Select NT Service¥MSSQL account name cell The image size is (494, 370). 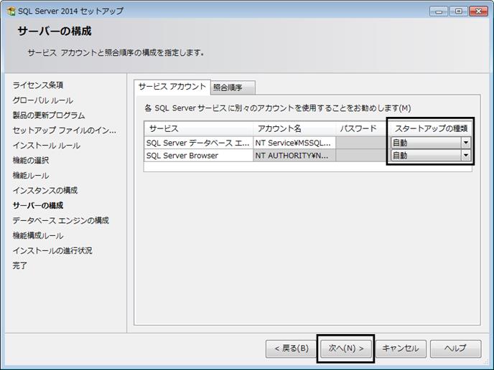pos(294,143)
